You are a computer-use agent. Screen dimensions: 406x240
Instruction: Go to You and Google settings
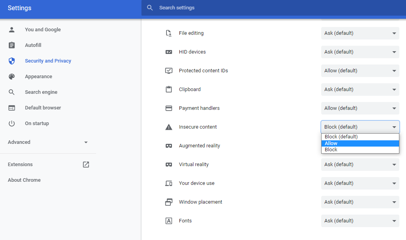pyautogui.click(x=43, y=30)
